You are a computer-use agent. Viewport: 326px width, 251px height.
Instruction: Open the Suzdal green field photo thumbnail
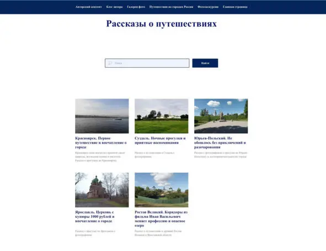[161, 116]
